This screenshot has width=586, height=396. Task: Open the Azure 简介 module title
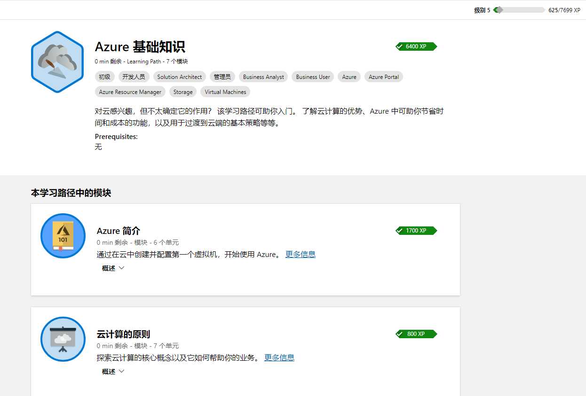[x=119, y=231]
